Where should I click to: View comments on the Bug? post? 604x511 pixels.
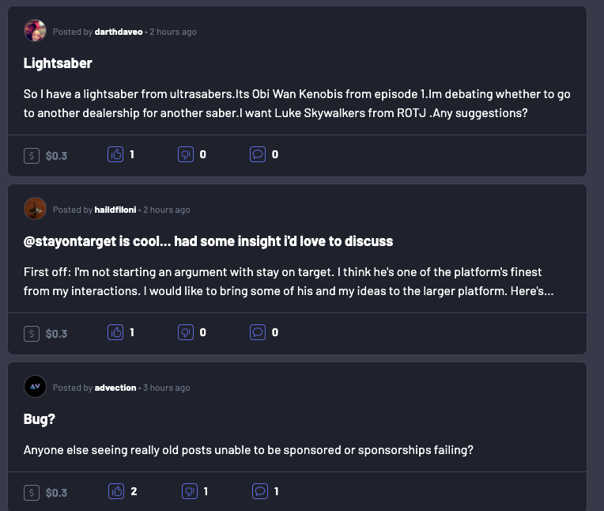click(x=260, y=491)
